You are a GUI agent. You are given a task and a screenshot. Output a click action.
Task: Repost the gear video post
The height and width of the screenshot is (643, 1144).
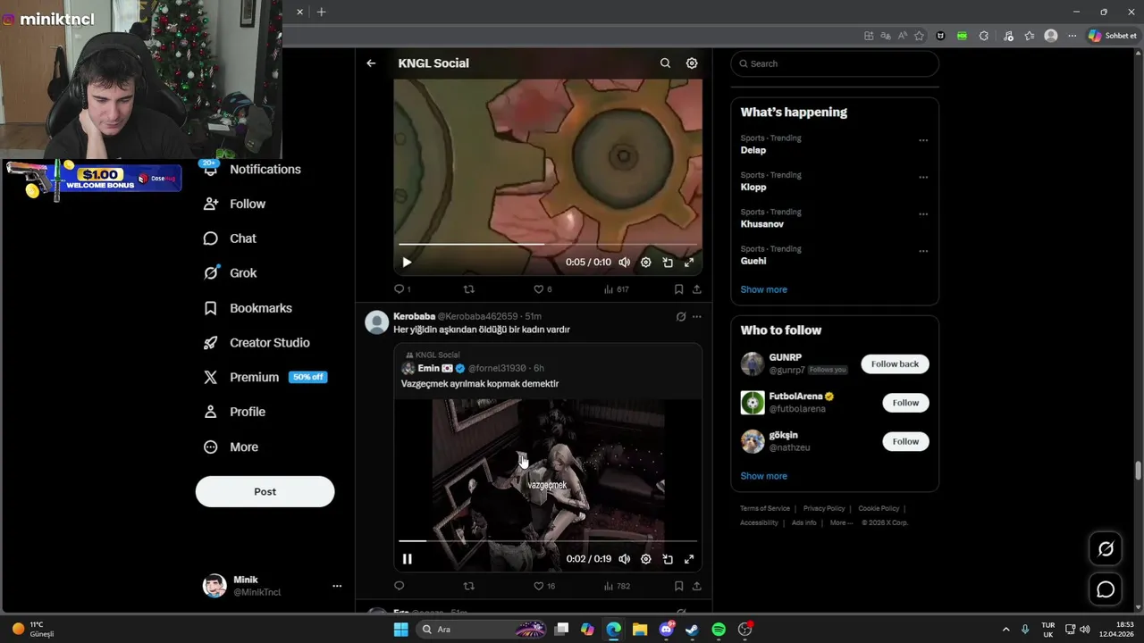point(468,289)
